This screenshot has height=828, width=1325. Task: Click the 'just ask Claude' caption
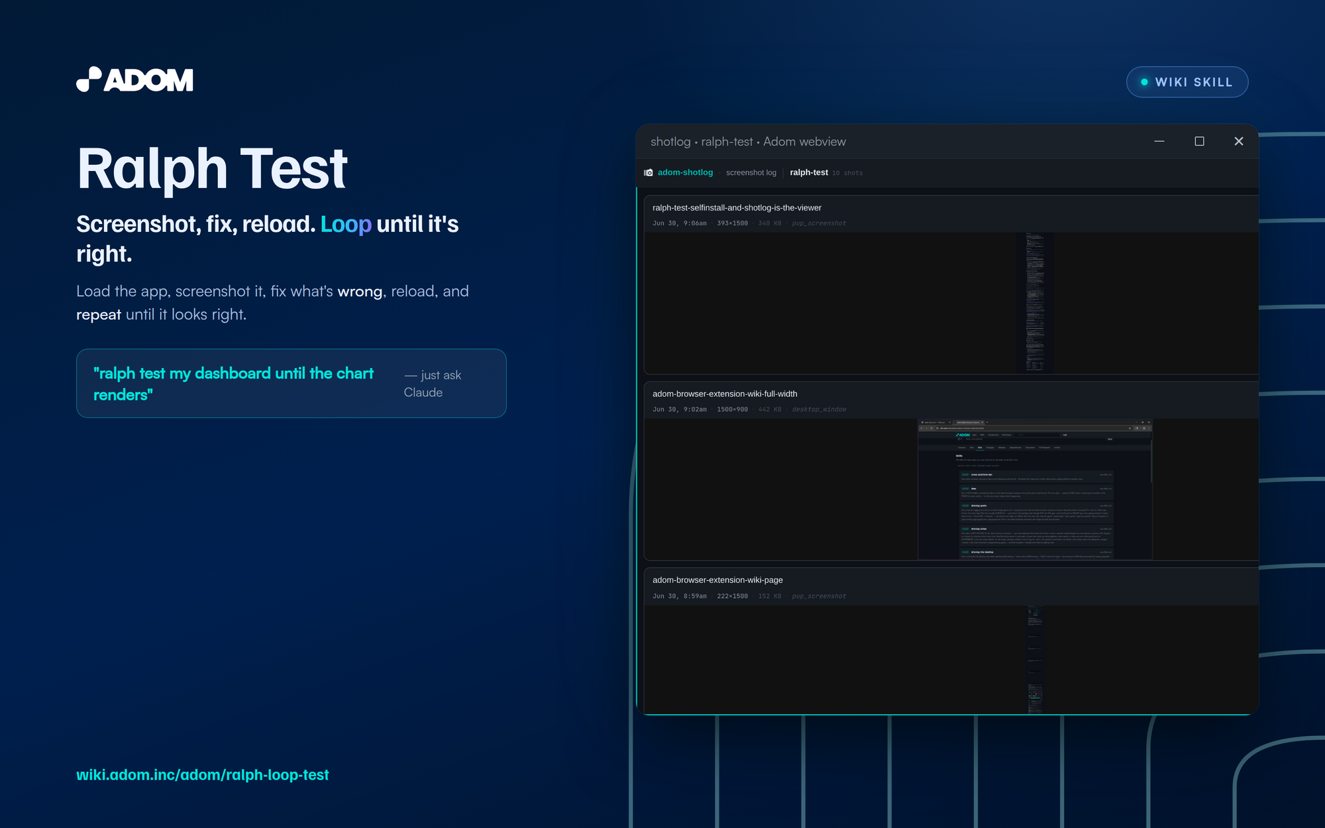point(433,384)
